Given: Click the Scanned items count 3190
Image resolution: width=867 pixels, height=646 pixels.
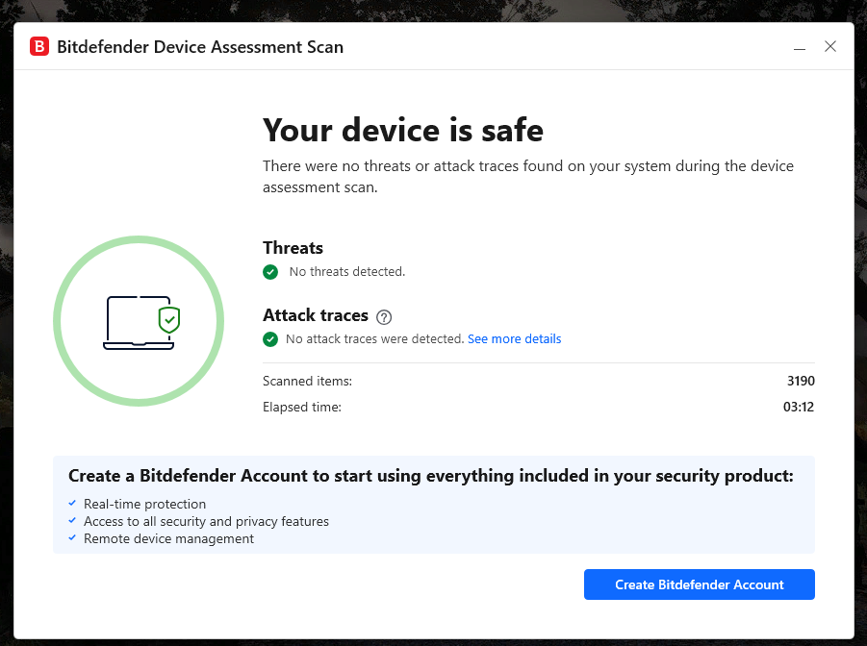Looking at the screenshot, I should 800,382.
